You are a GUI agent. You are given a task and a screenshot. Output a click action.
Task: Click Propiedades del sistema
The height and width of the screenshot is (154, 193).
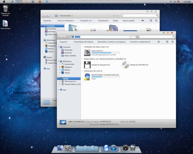click(83, 42)
